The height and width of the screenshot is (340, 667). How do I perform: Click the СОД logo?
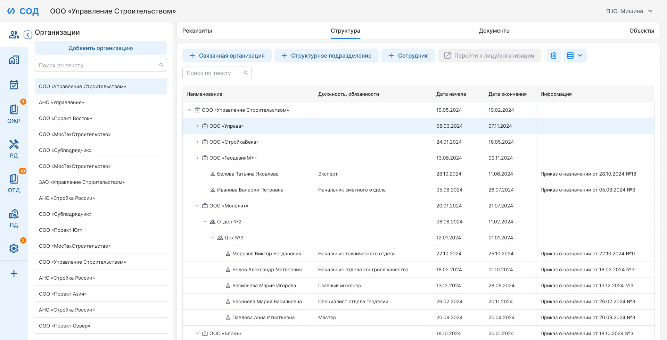[x=23, y=11]
